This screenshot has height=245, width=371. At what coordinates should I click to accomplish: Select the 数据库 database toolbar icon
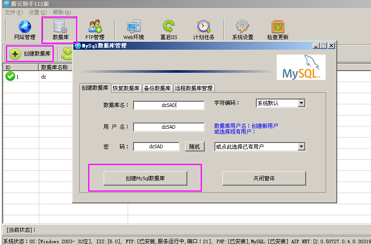60,30
